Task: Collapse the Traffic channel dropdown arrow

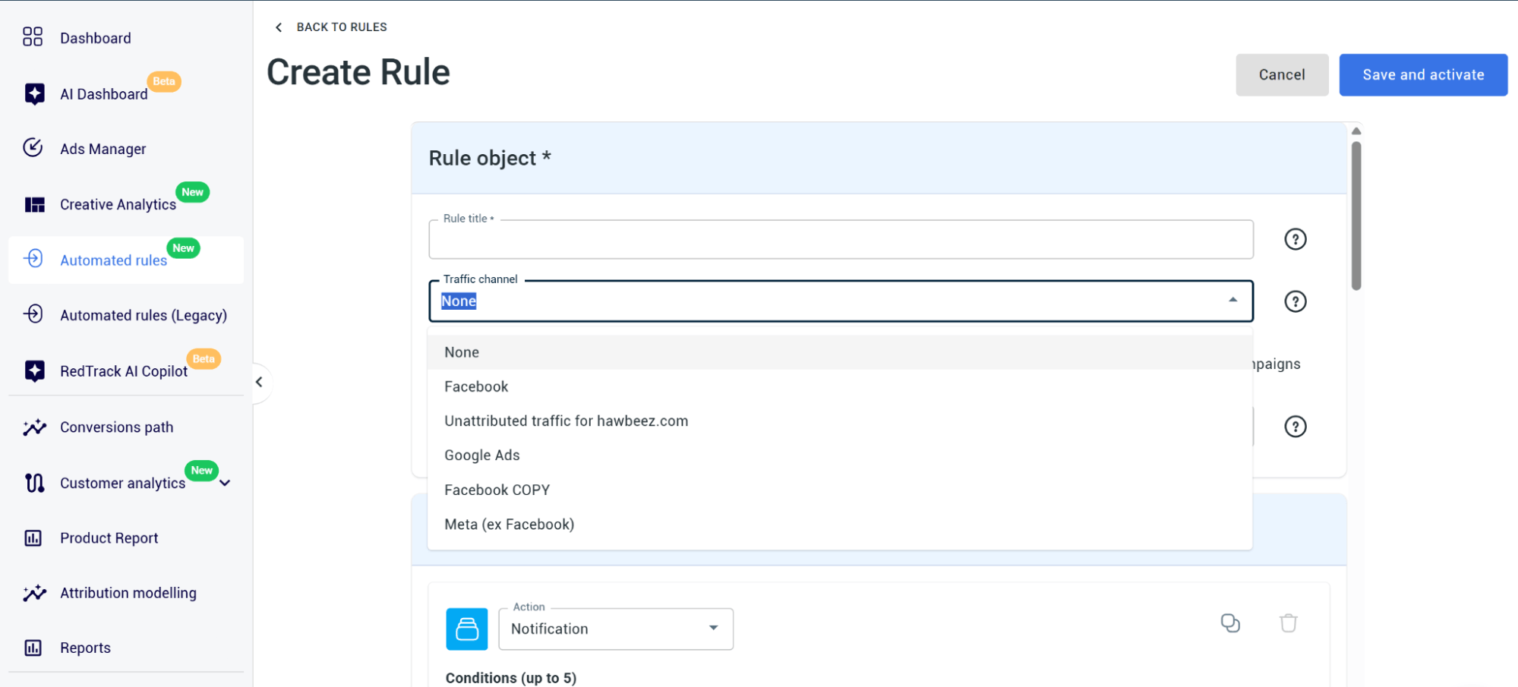Action: pyautogui.click(x=1233, y=300)
